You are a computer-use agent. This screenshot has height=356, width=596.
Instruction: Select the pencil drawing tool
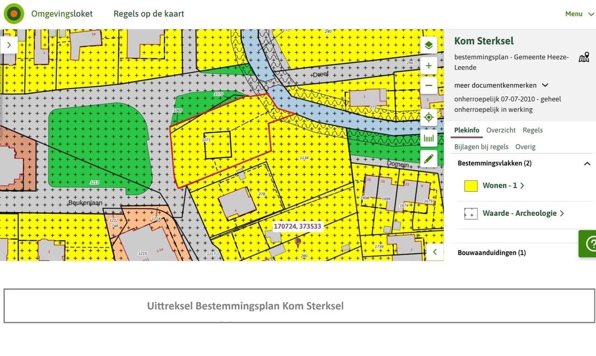tap(429, 159)
